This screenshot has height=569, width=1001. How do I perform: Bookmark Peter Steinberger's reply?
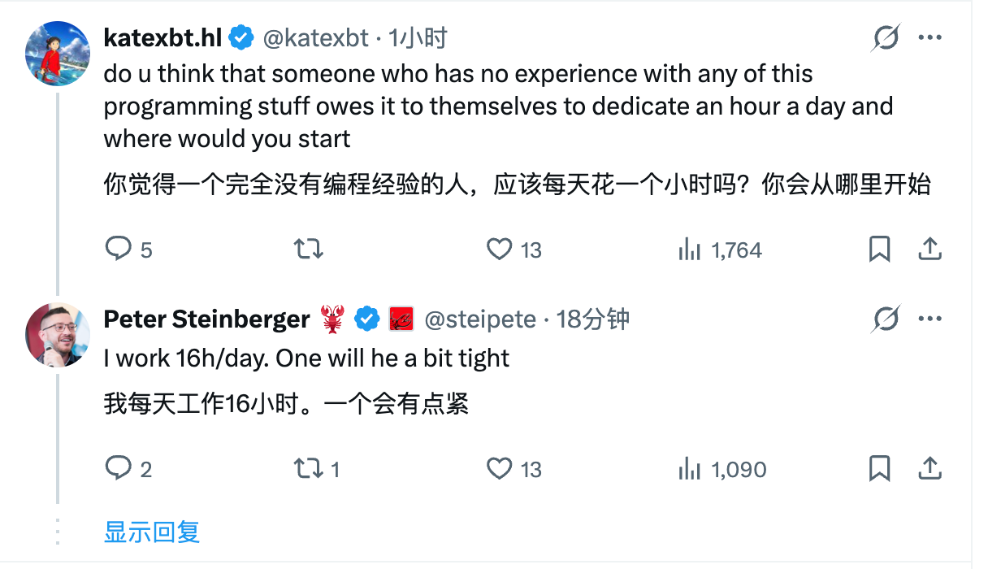click(x=880, y=468)
